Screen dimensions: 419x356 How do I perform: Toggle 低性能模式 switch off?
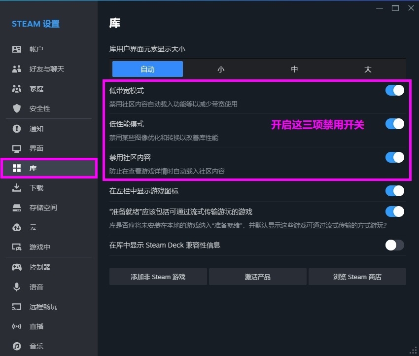tap(395, 124)
